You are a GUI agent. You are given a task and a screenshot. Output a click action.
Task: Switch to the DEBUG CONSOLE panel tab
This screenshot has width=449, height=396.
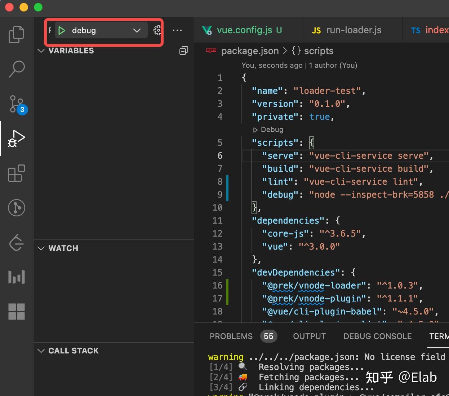click(x=377, y=336)
